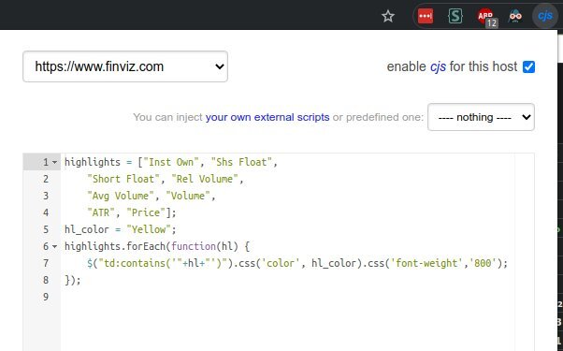This screenshot has width=563, height=351.
Task: Click the line 5 number in gutter
Action: coord(46,229)
